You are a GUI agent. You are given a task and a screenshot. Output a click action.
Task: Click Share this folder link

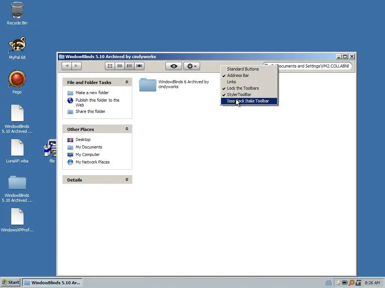coord(90,111)
